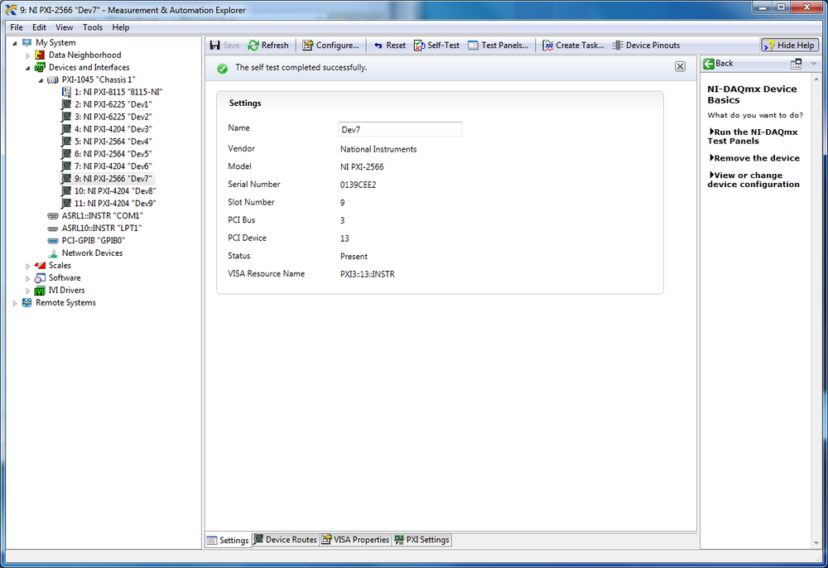828x568 pixels.
Task: Click the device Name input field
Action: pyautogui.click(x=400, y=129)
